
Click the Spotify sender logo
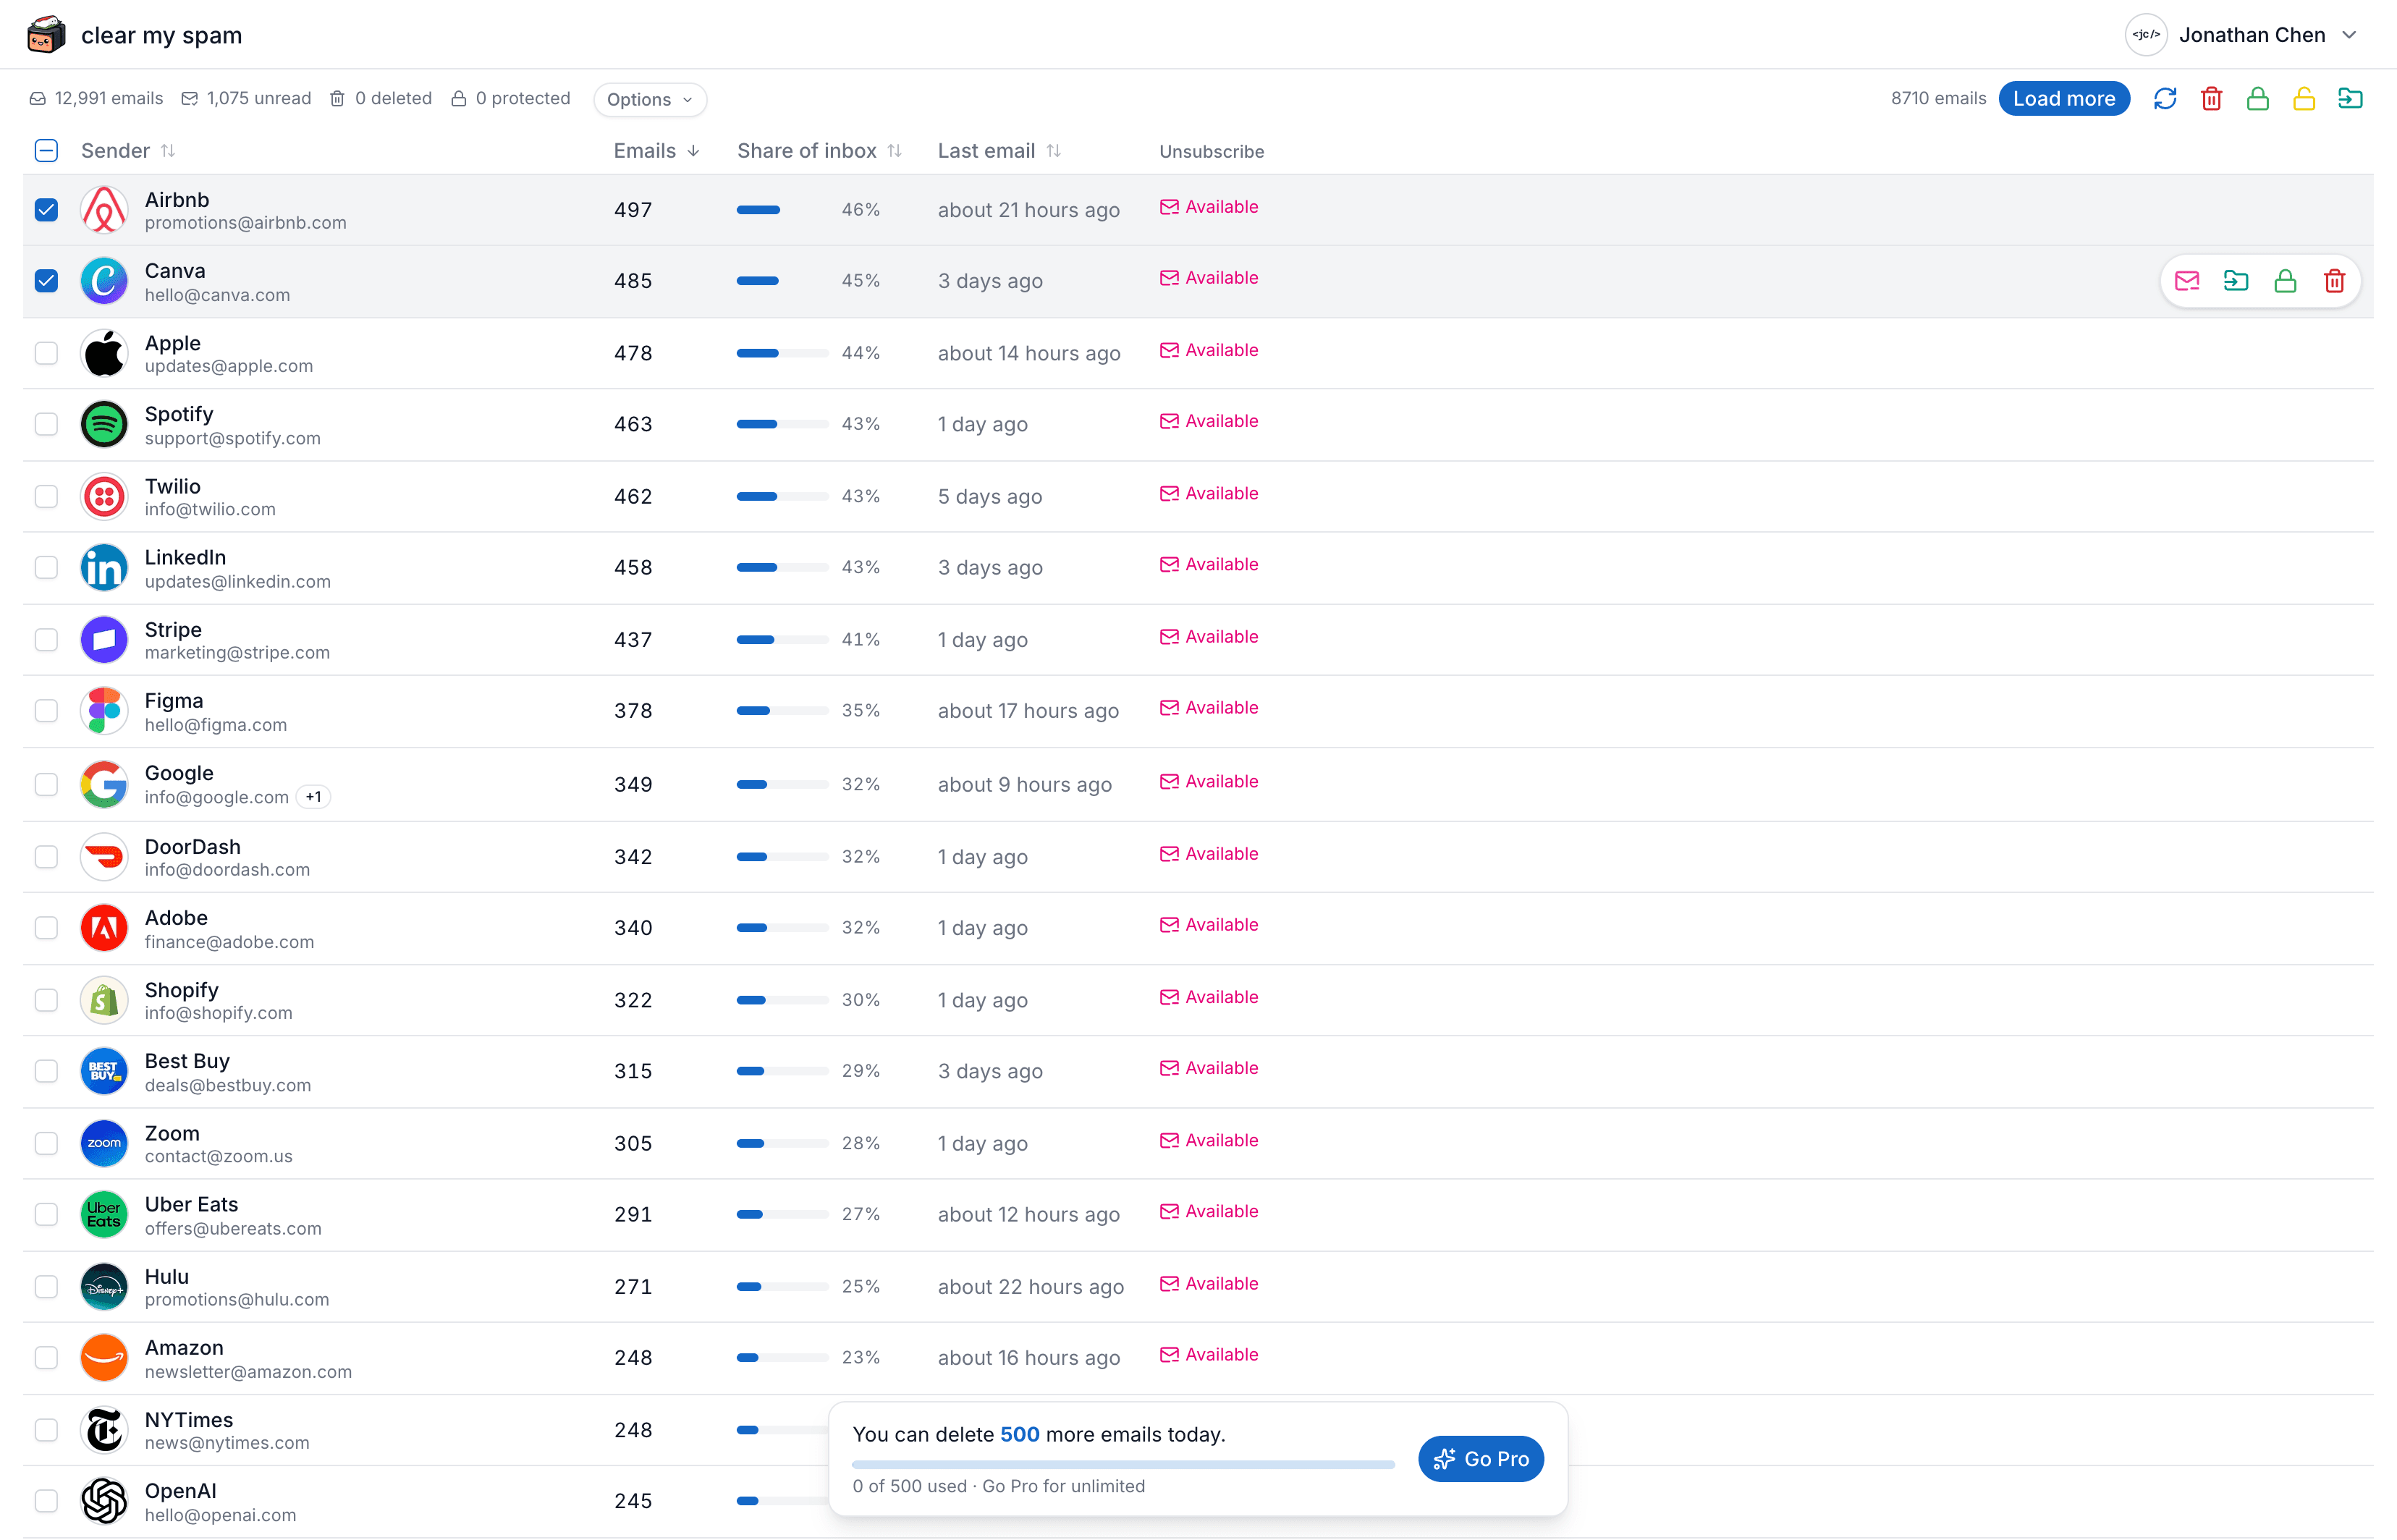(104, 424)
